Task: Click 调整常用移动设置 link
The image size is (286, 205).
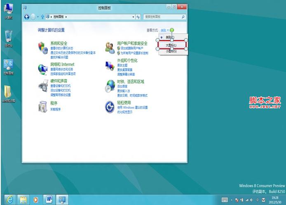Action: point(61,95)
